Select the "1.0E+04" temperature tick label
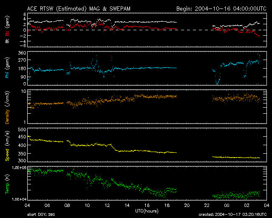Screen dimensions: 272x218 point(19,199)
